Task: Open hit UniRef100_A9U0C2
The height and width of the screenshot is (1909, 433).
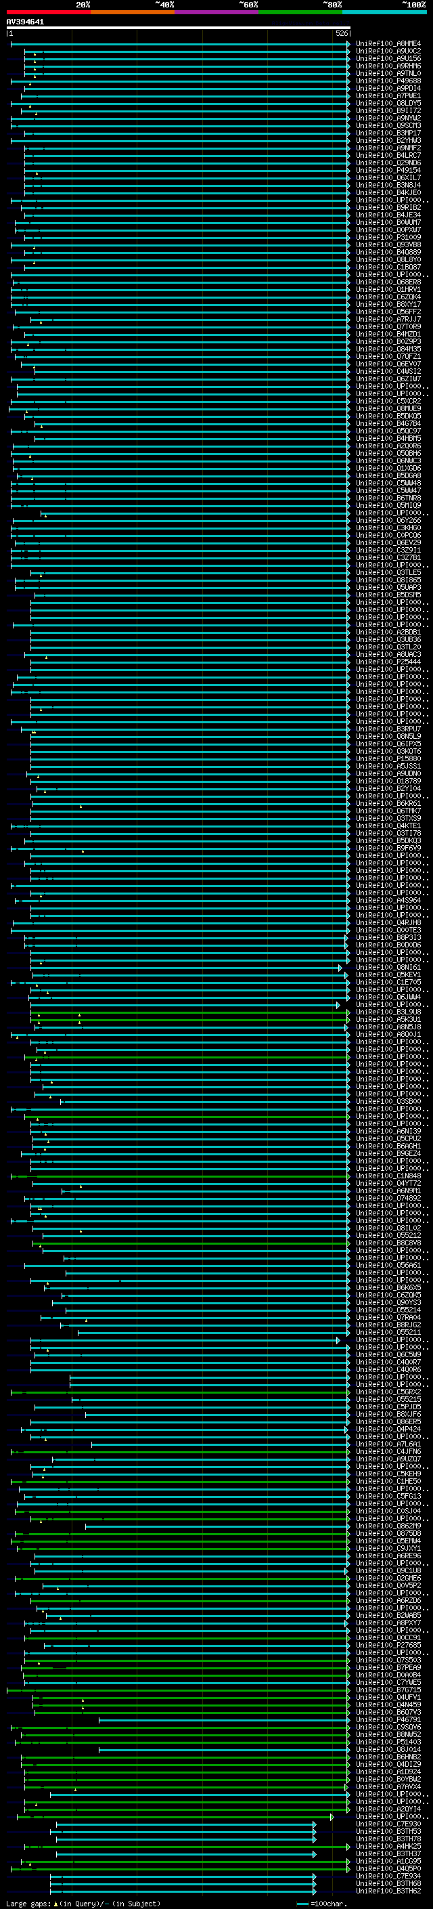Action: (388, 51)
